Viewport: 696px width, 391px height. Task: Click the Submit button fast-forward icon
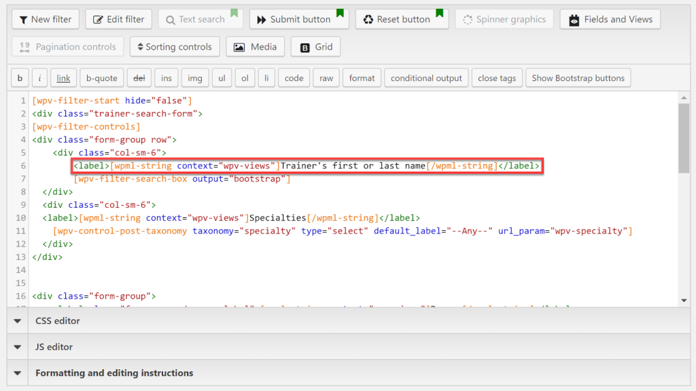pos(261,20)
